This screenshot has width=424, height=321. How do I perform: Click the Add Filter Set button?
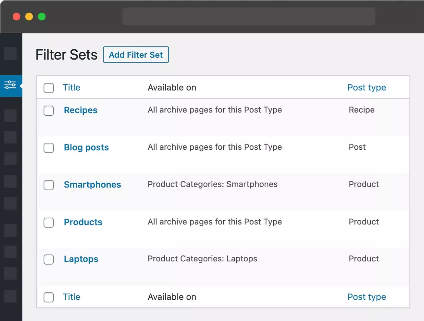point(136,55)
